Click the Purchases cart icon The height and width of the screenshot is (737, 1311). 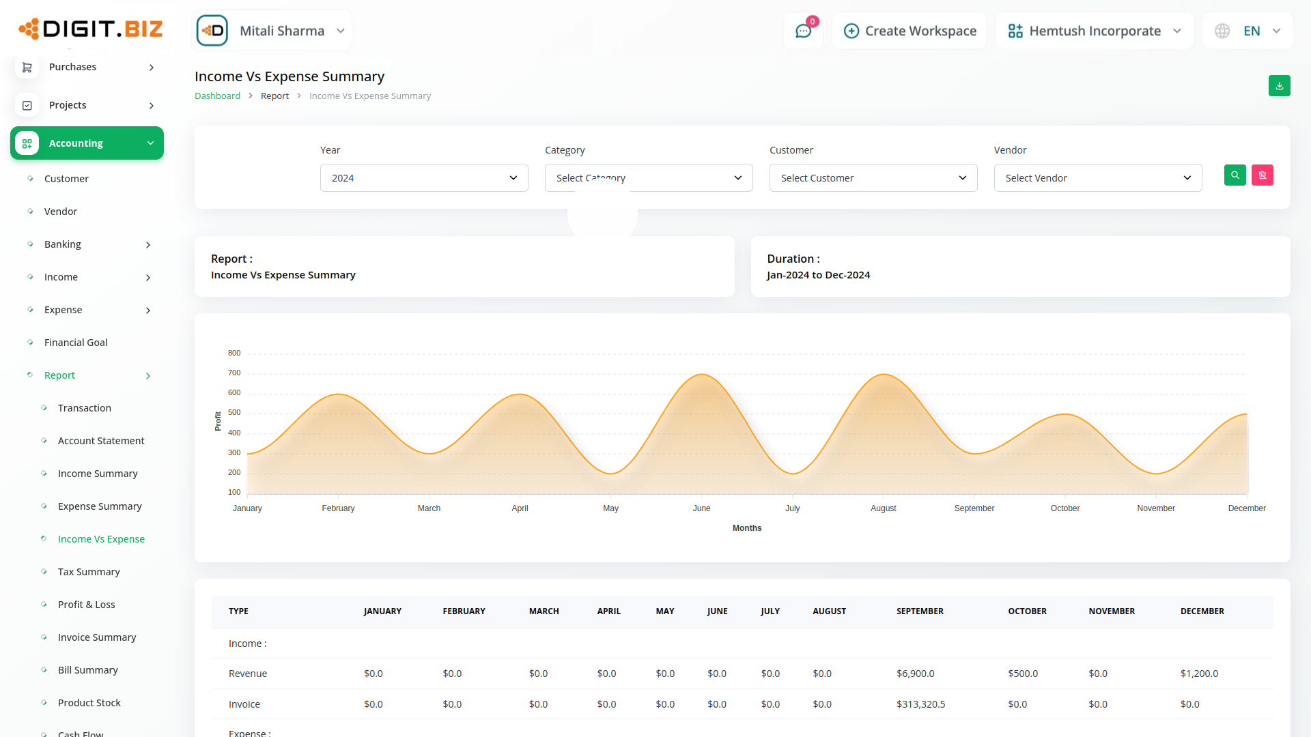coord(27,67)
